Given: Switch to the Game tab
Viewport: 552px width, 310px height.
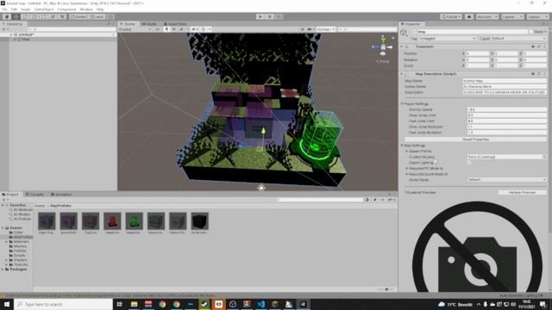Looking at the screenshot, I should pyautogui.click(x=149, y=24).
